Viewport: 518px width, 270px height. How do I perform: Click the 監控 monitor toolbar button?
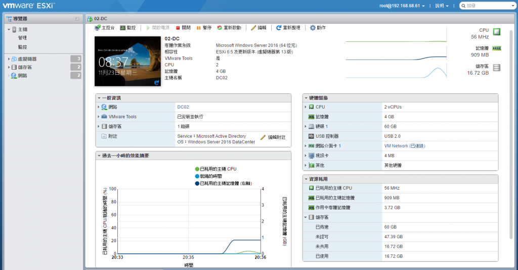(x=128, y=28)
